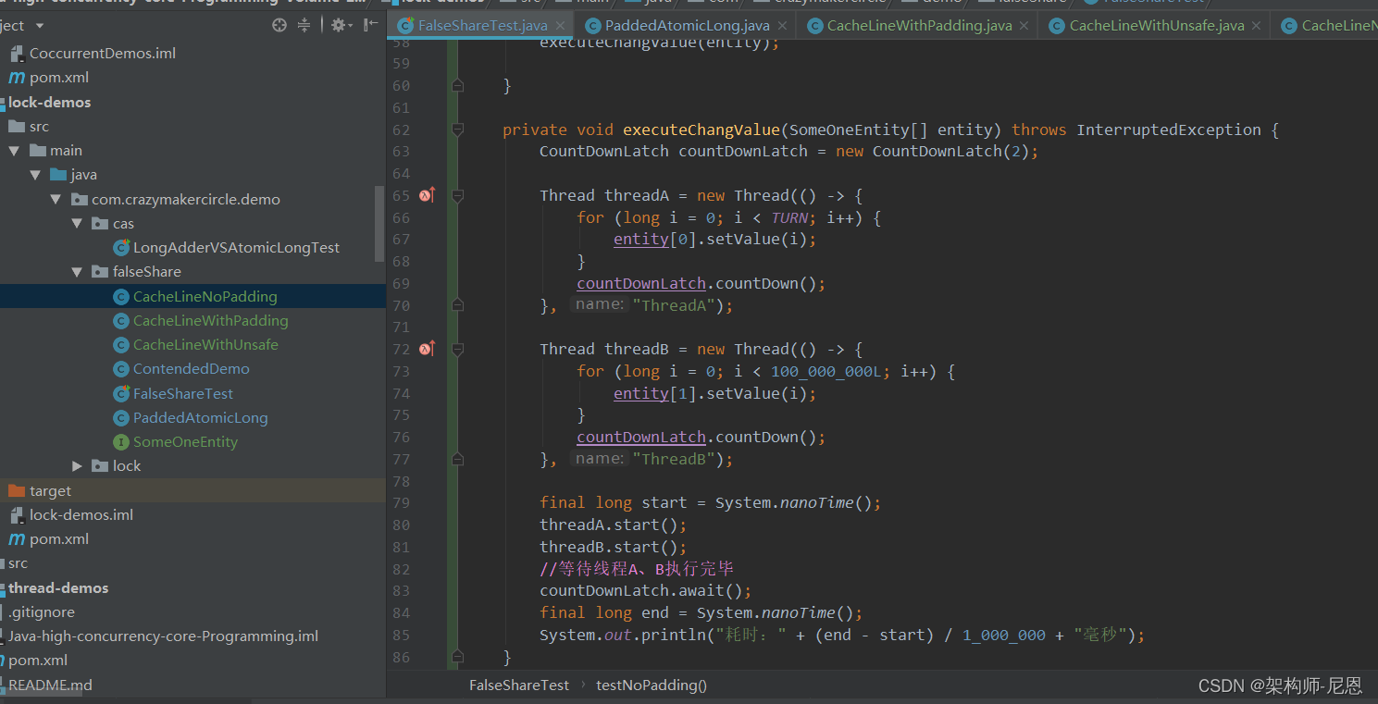Image resolution: width=1378 pixels, height=704 pixels.
Task: Click the Maven icon of the top pom.xml
Action: [x=17, y=78]
